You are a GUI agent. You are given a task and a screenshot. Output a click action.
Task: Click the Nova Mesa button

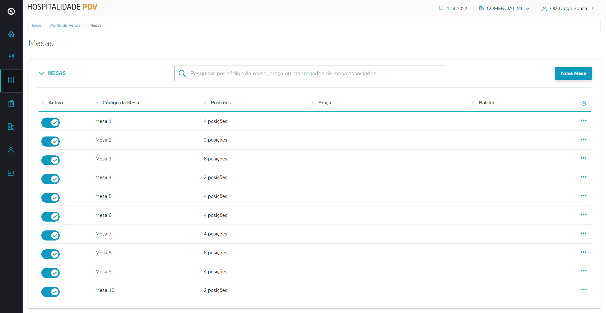pos(573,73)
